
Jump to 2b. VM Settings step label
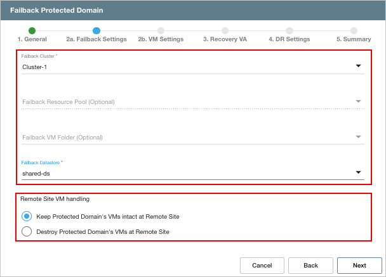(161, 39)
